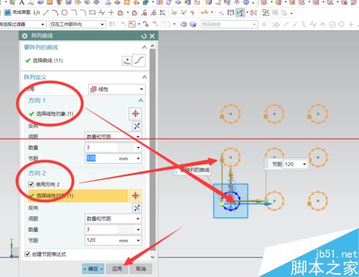Screen dimensions: 359x277
Task: Enable the Use Direction 2 checkbox
Action: click(31, 184)
